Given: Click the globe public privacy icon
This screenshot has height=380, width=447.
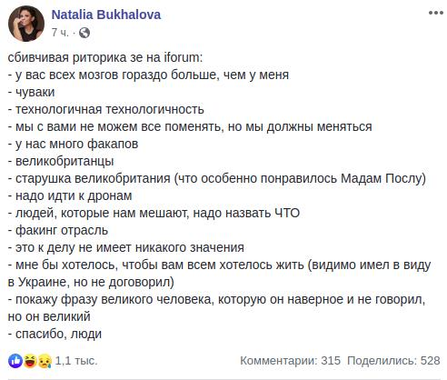Looking at the screenshot, I should [84, 33].
